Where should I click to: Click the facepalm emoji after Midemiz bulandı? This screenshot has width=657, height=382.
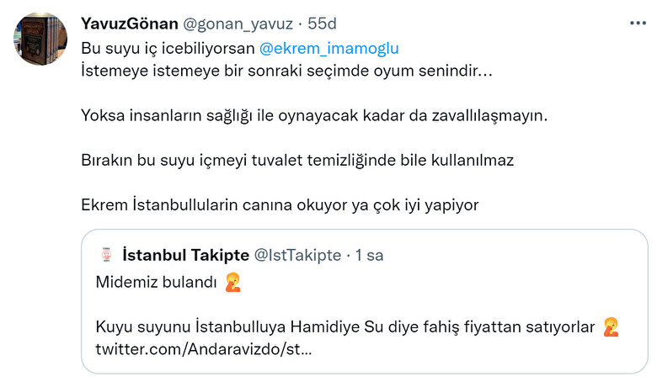coord(233,282)
